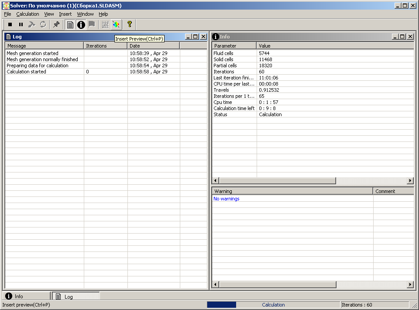Click the 'Status' parameter row
This screenshot has height=310, width=419.
click(313, 114)
